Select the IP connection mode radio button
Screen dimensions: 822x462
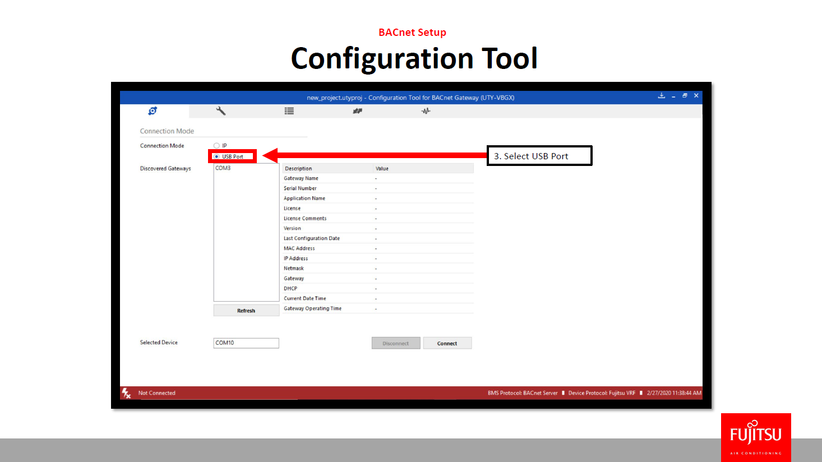coord(216,146)
